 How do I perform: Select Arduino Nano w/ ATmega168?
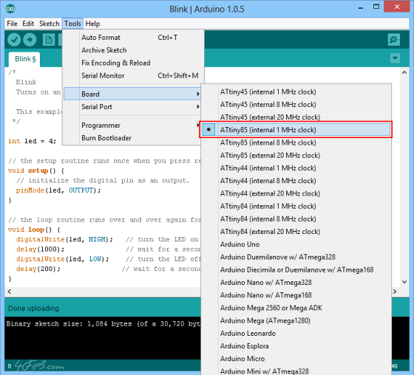[x=296, y=295]
